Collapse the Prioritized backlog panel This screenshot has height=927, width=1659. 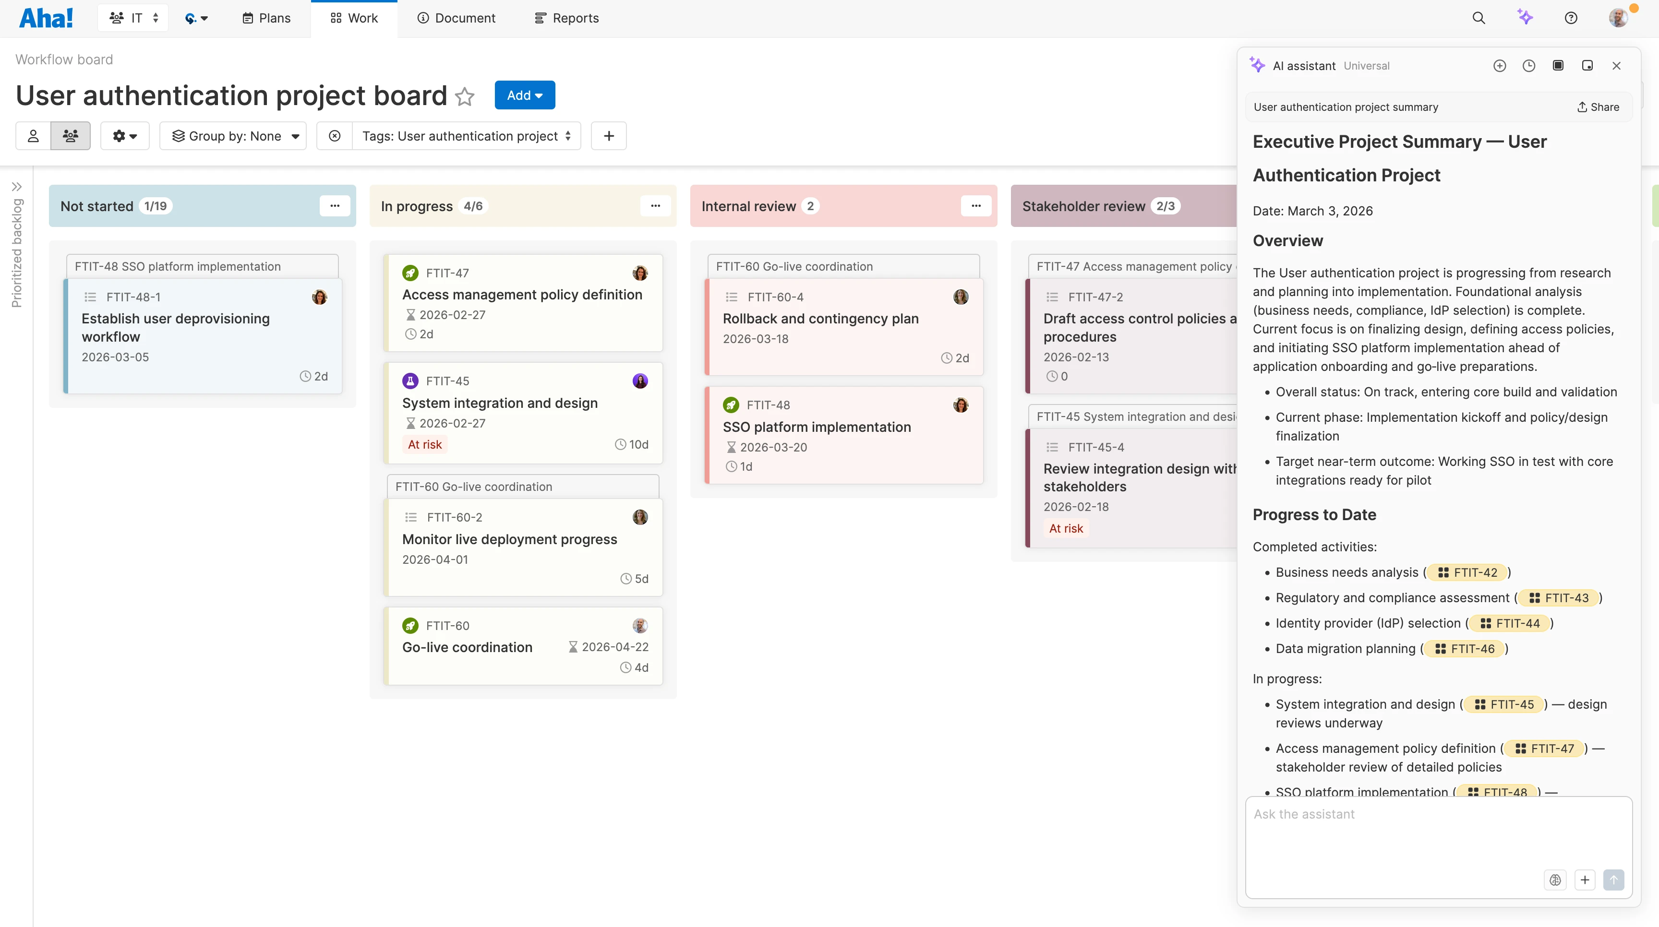click(x=17, y=186)
